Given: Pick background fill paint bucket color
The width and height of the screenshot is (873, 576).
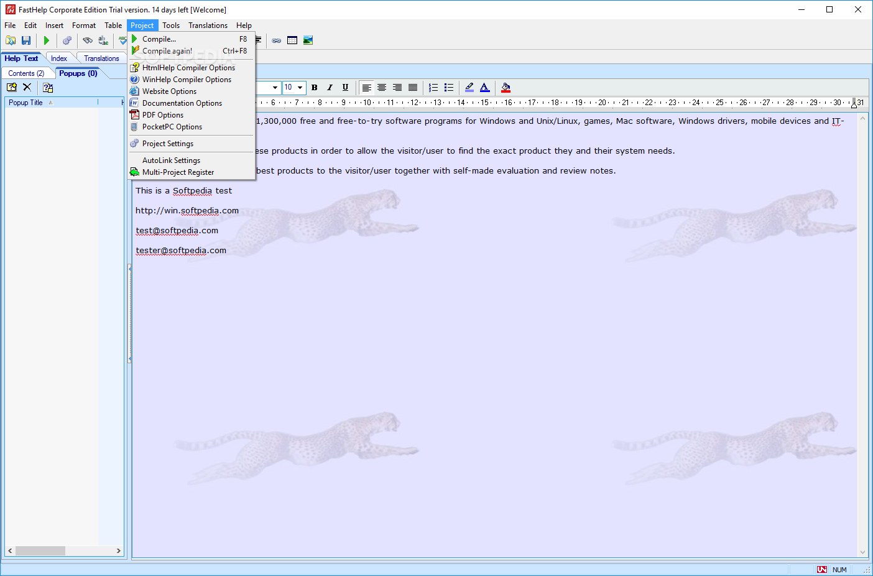Looking at the screenshot, I should point(506,88).
